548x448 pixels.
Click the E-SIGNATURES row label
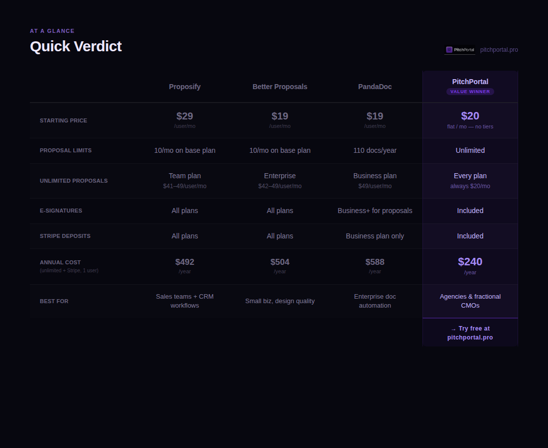point(61,211)
